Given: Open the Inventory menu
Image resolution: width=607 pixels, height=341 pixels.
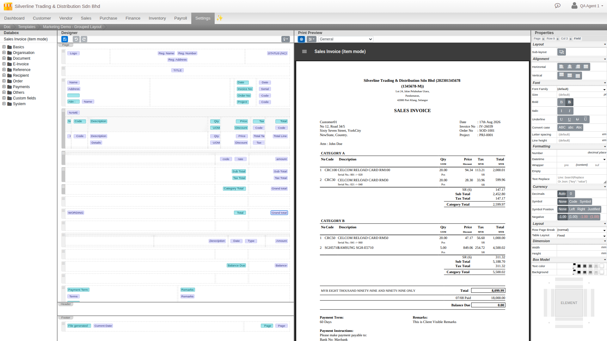Looking at the screenshot, I should click(x=157, y=18).
